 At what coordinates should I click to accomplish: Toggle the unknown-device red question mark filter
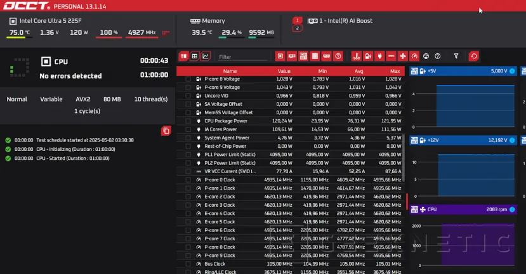point(338,56)
